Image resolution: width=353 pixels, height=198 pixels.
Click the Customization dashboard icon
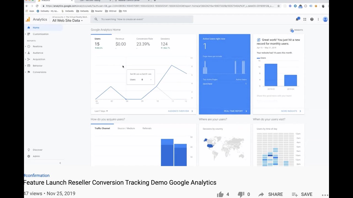(x=29, y=34)
